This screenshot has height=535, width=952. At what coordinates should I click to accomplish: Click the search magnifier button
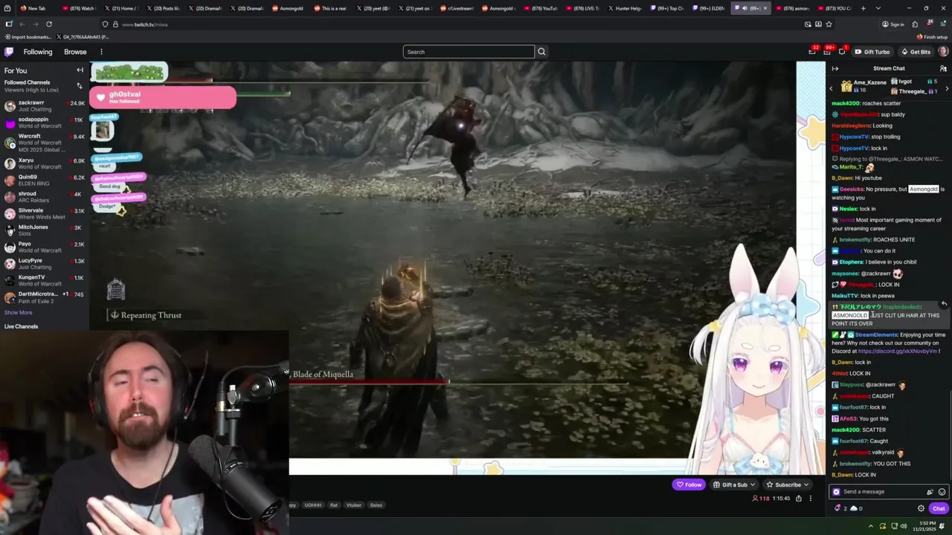coord(541,52)
